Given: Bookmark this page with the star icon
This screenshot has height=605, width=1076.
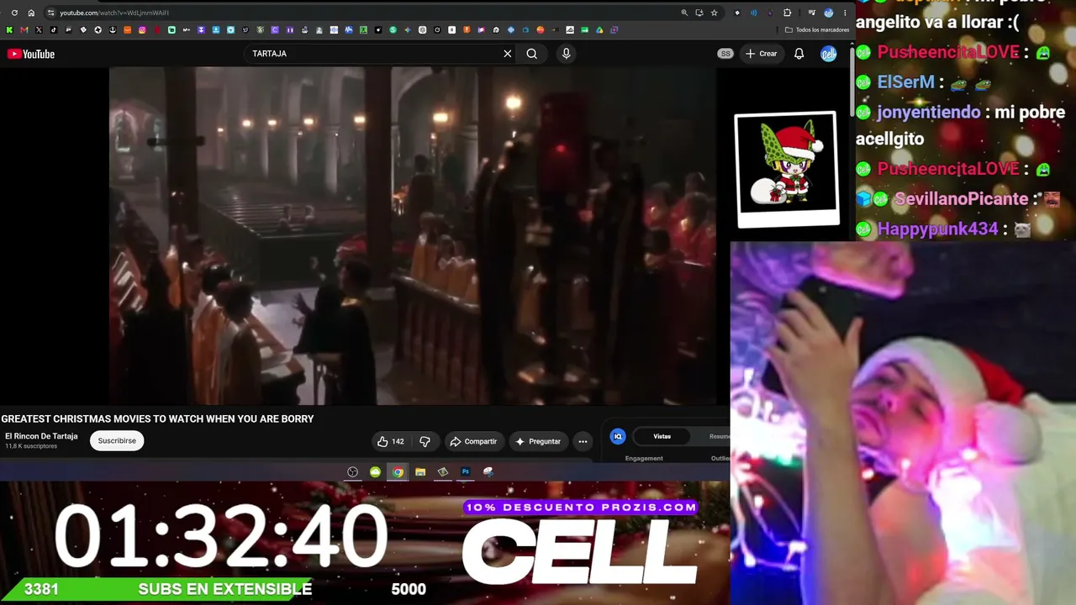Looking at the screenshot, I should pyautogui.click(x=715, y=13).
